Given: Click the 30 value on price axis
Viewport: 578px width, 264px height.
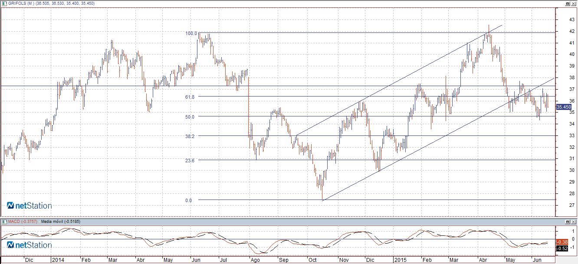Looking at the screenshot, I should [x=571, y=170].
